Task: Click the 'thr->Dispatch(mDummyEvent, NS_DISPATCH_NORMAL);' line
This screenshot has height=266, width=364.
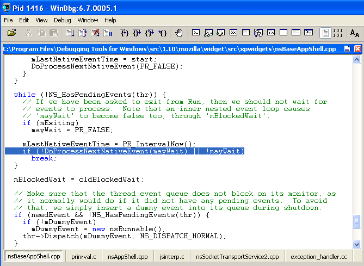Action: tap(125, 236)
